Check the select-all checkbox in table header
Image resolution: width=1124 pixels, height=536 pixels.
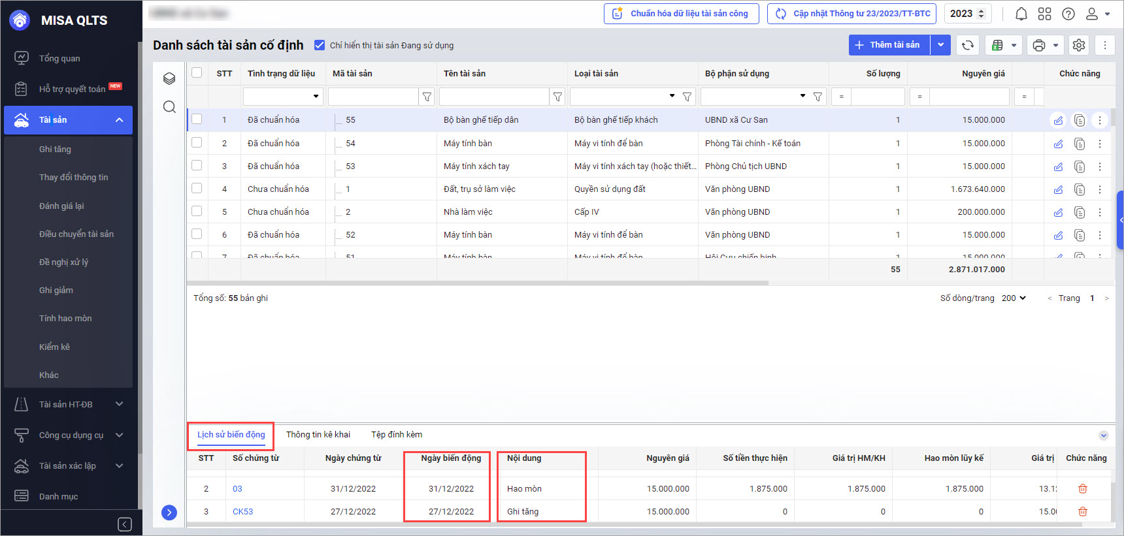click(197, 72)
